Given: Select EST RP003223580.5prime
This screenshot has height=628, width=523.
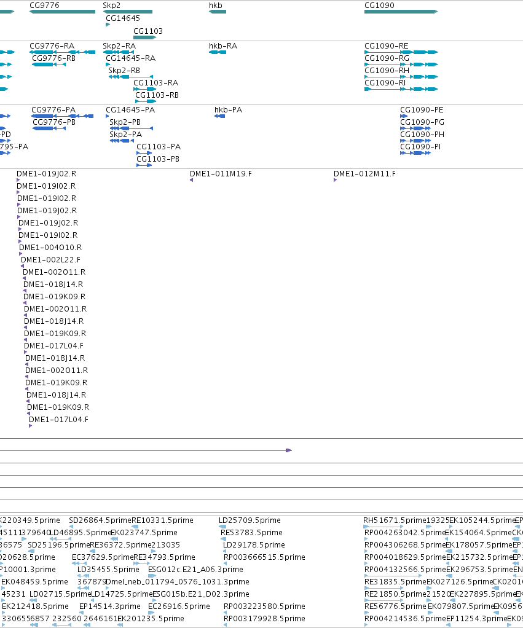Looking at the screenshot, I should [264, 606].
